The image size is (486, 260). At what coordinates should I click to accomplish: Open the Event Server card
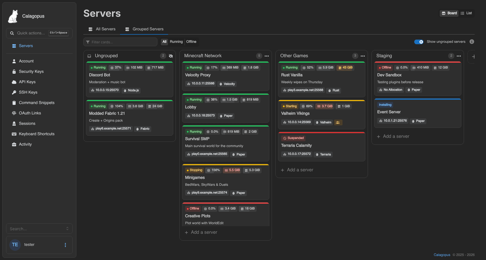418,113
